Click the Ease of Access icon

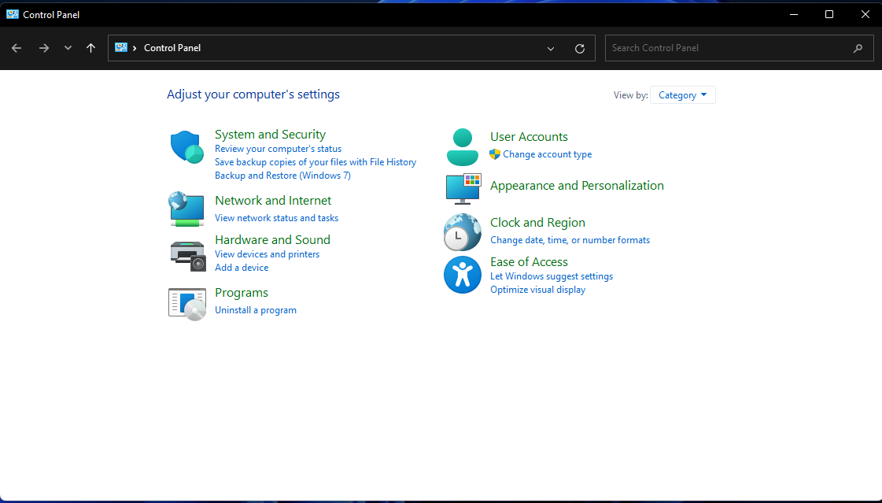coord(463,276)
